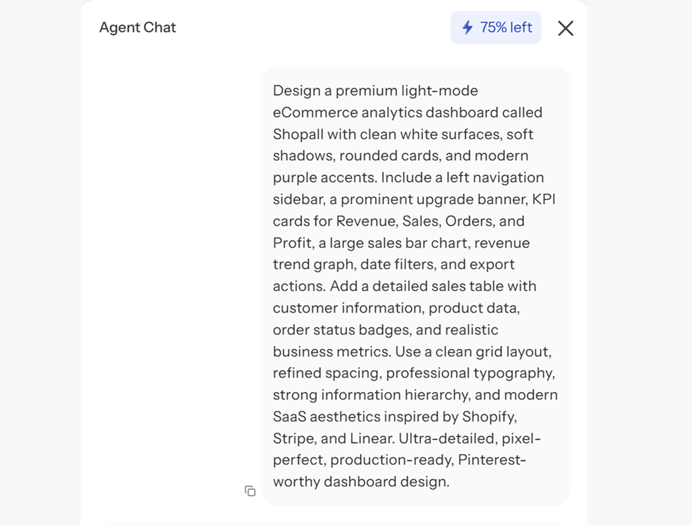This screenshot has height=525, width=692.
Task: Click the text 'purple accents' in the message
Action: (324, 177)
